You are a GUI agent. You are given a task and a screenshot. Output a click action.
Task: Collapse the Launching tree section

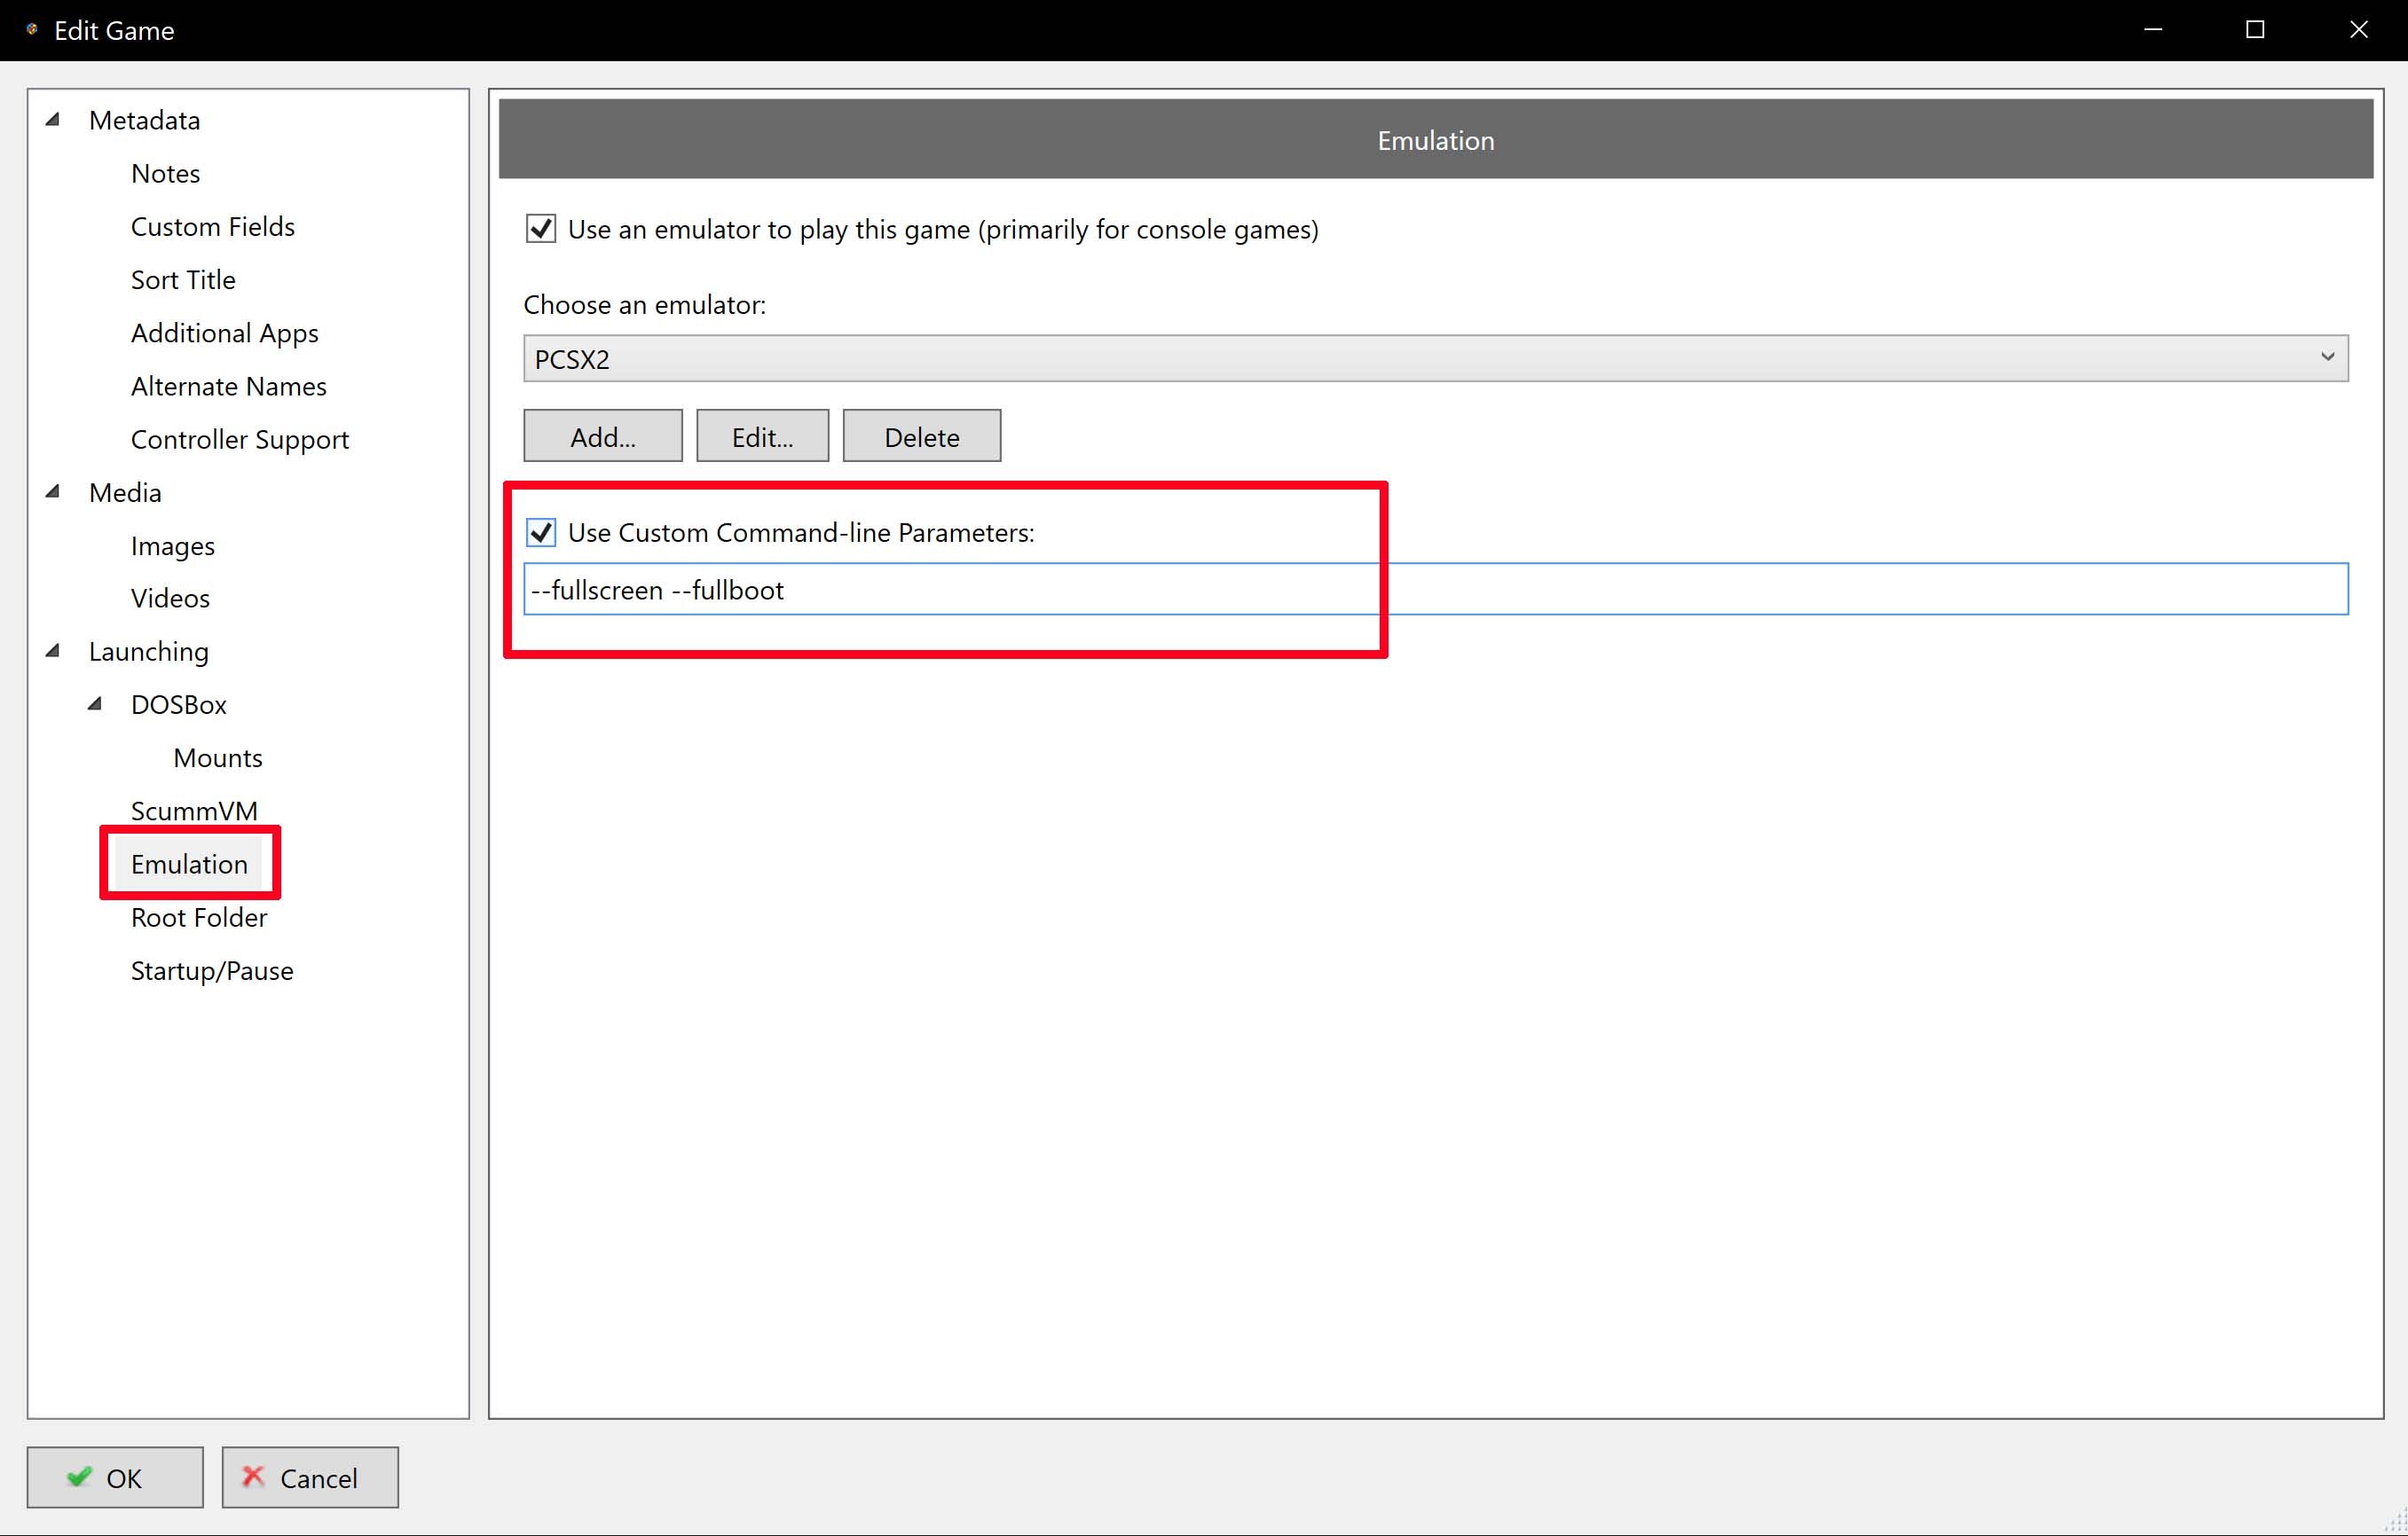tap(53, 651)
